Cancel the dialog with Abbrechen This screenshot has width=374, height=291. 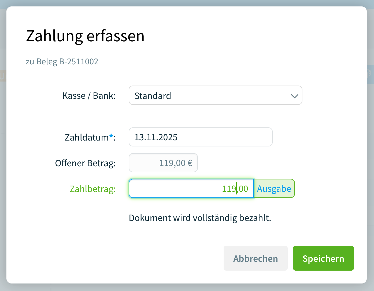(255, 258)
